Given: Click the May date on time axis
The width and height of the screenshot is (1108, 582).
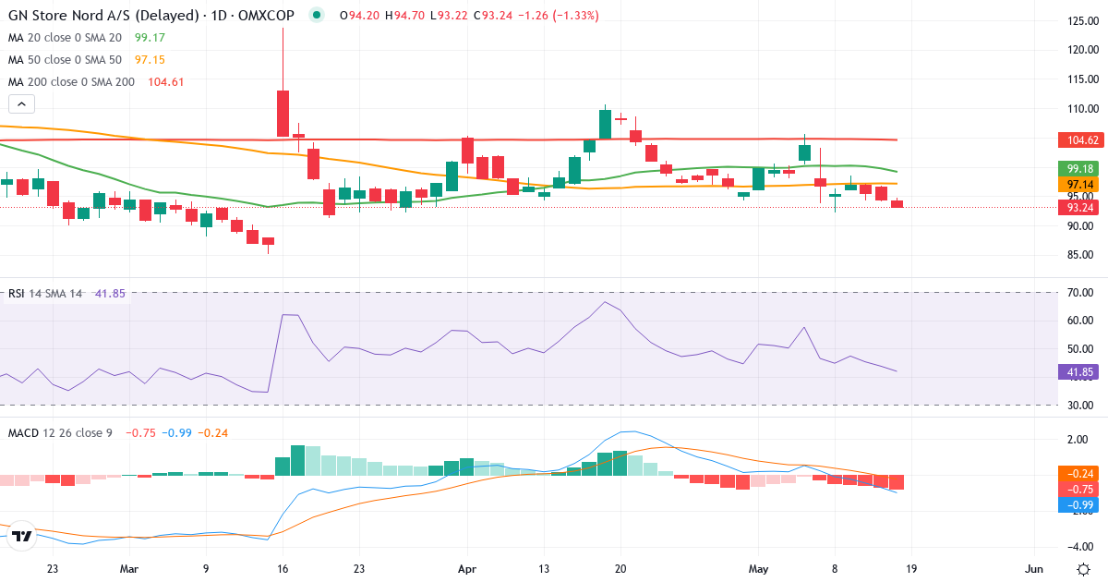Looking at the screenshot, I should click(758, 569).
